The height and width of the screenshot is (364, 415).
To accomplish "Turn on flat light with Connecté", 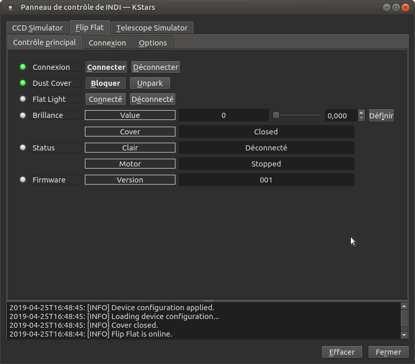I will click(x=106, y=99).
